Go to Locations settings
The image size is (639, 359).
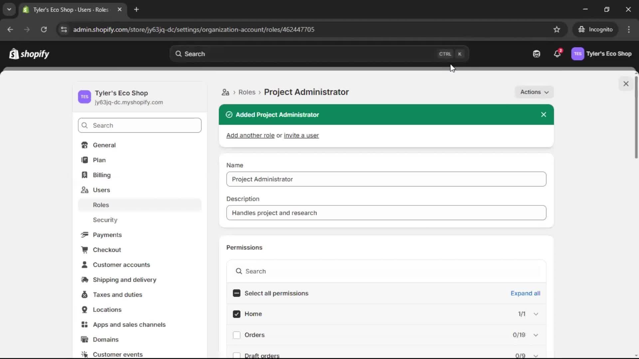[x=107, y=309]
